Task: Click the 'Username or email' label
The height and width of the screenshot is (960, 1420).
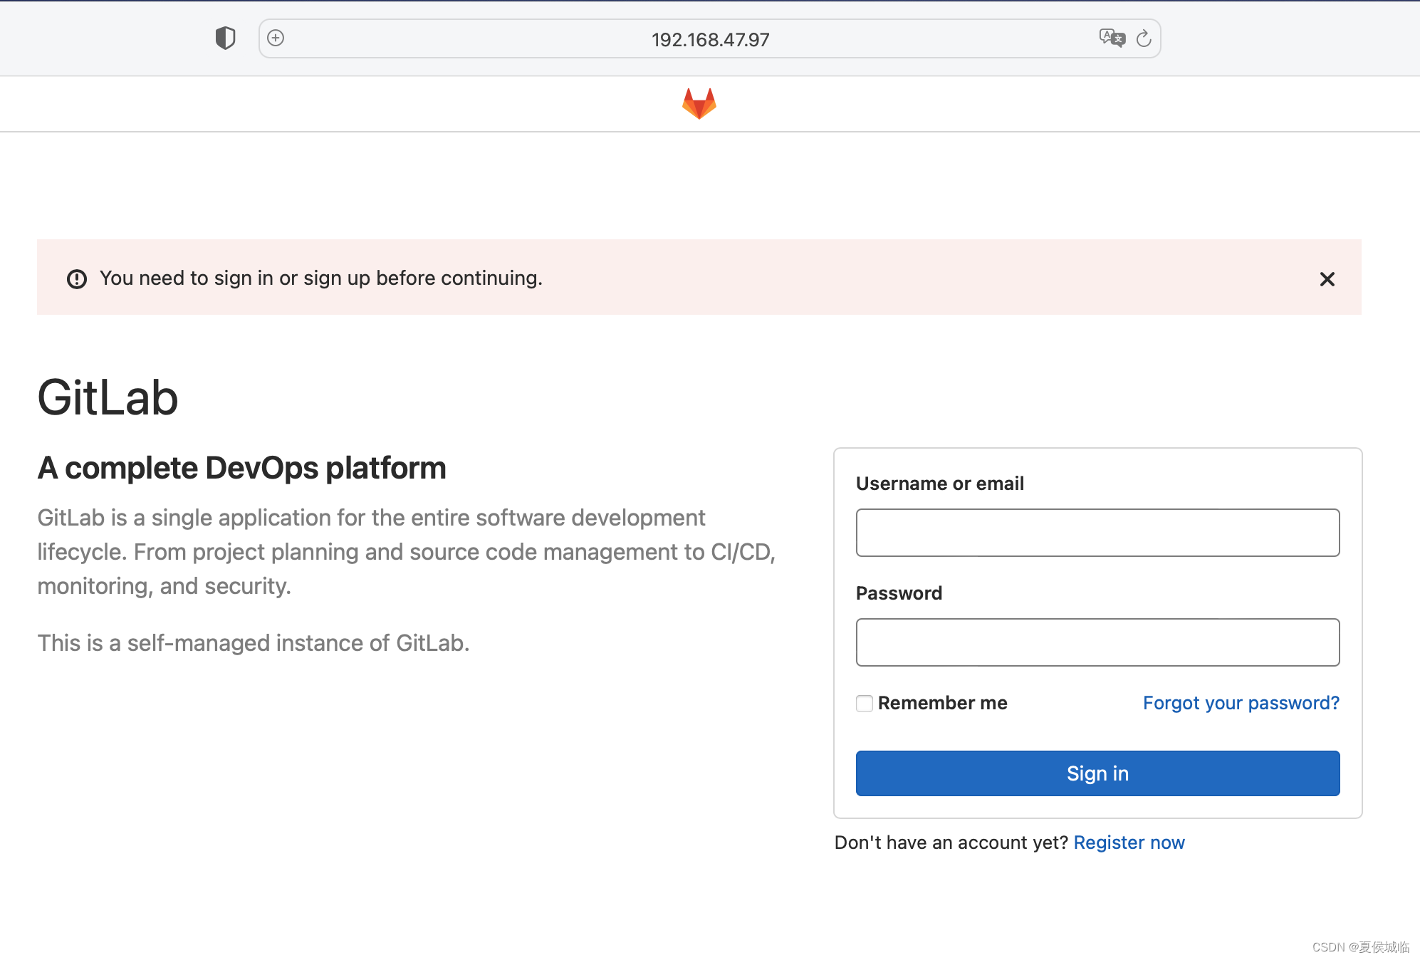Action: (x=940, y=484)
